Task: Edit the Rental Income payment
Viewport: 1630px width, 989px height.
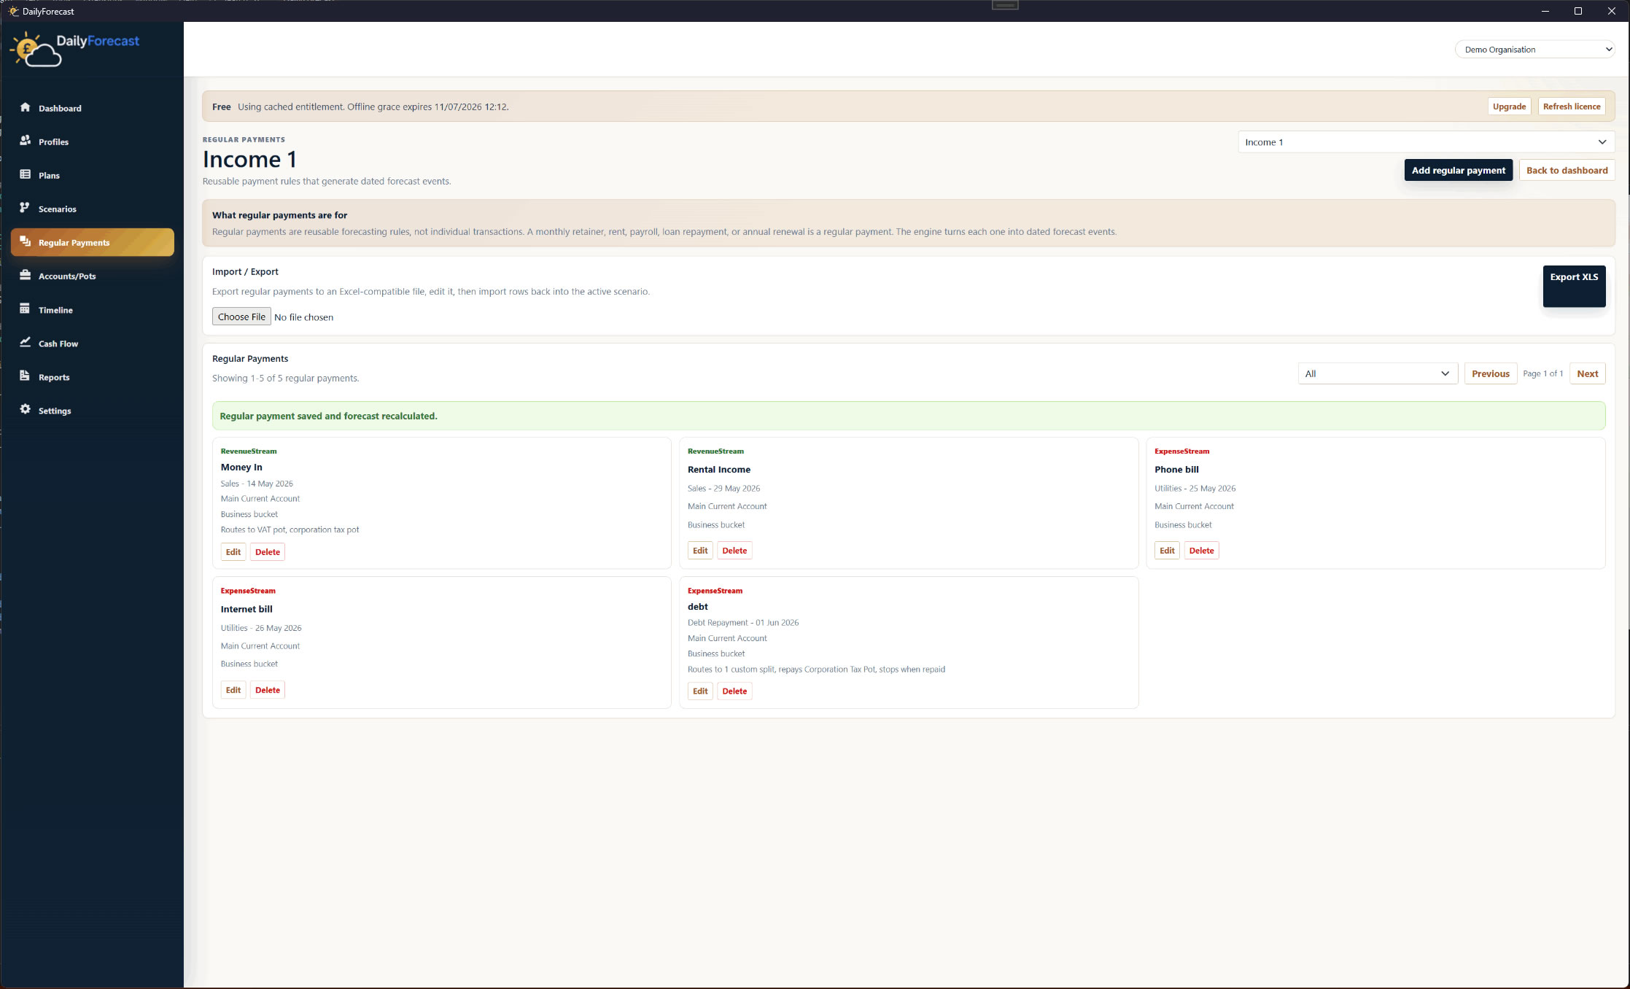Action: coord(700,551)
